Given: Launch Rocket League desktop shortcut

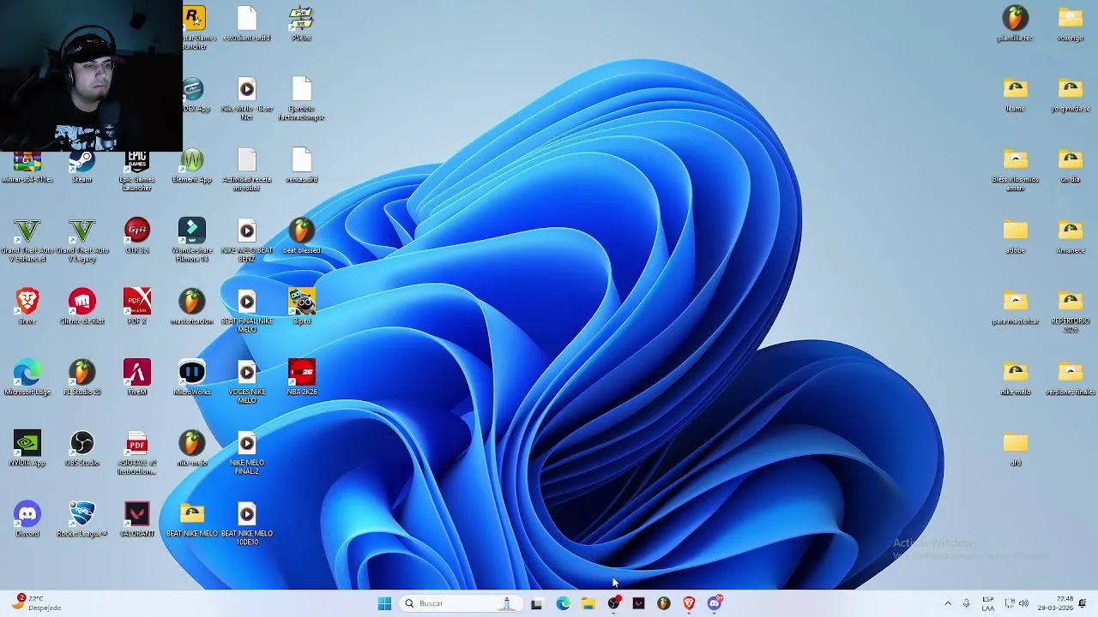Looking at the screenshot, I should pos(81,519).
